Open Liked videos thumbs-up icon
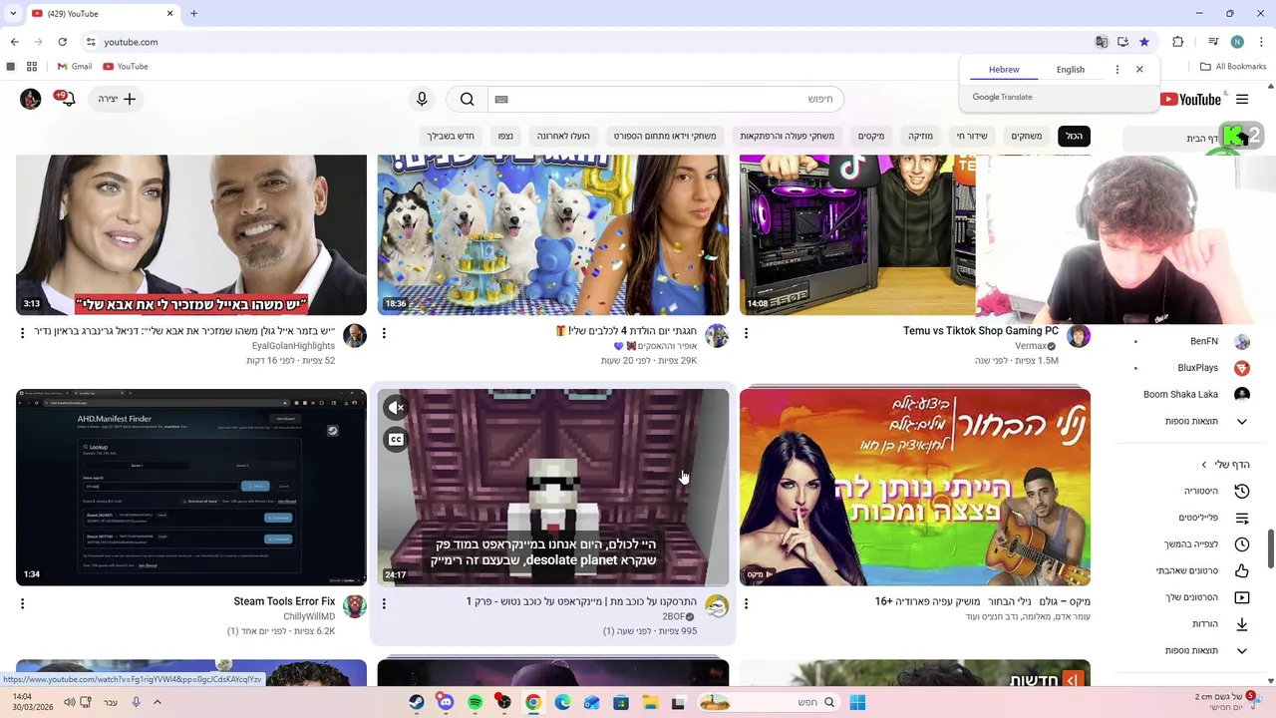This screenshot has width=1276, height=718. pyautogui.click(x=1242, y=570)
